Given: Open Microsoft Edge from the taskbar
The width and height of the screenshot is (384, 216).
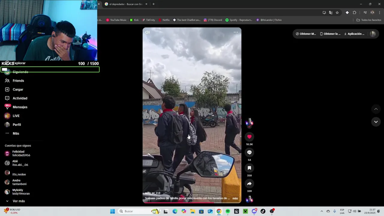Looking at the screenshot, I should 175,211.
